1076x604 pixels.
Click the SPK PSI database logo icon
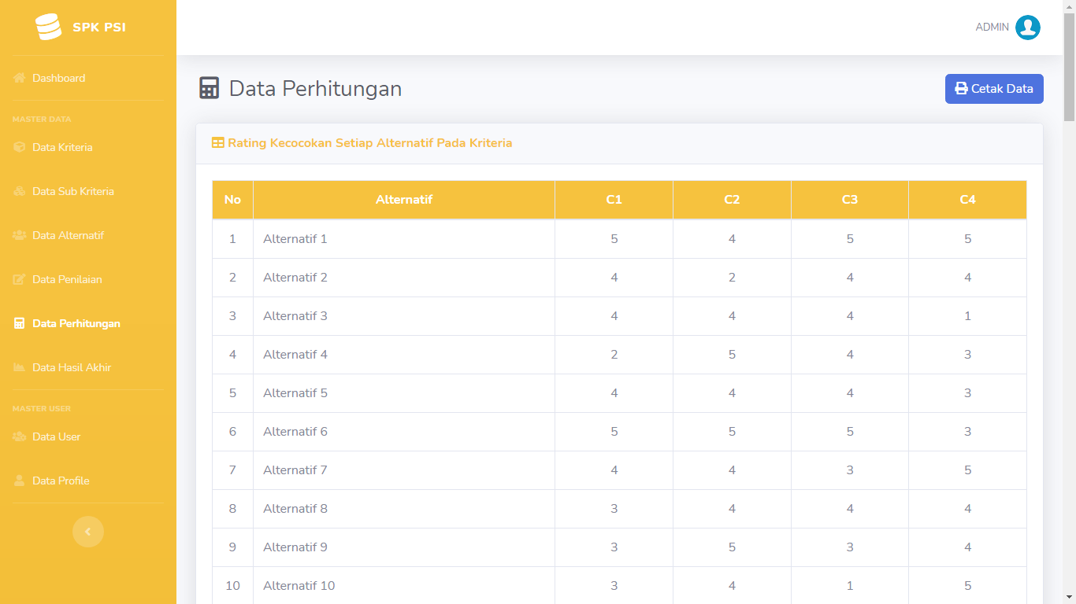coord(49,28)
